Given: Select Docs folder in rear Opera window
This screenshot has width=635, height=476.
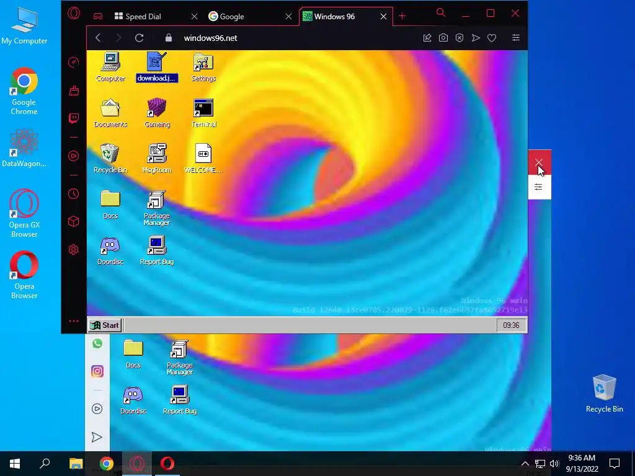Looking at the screenshot, I should [133, 354].
